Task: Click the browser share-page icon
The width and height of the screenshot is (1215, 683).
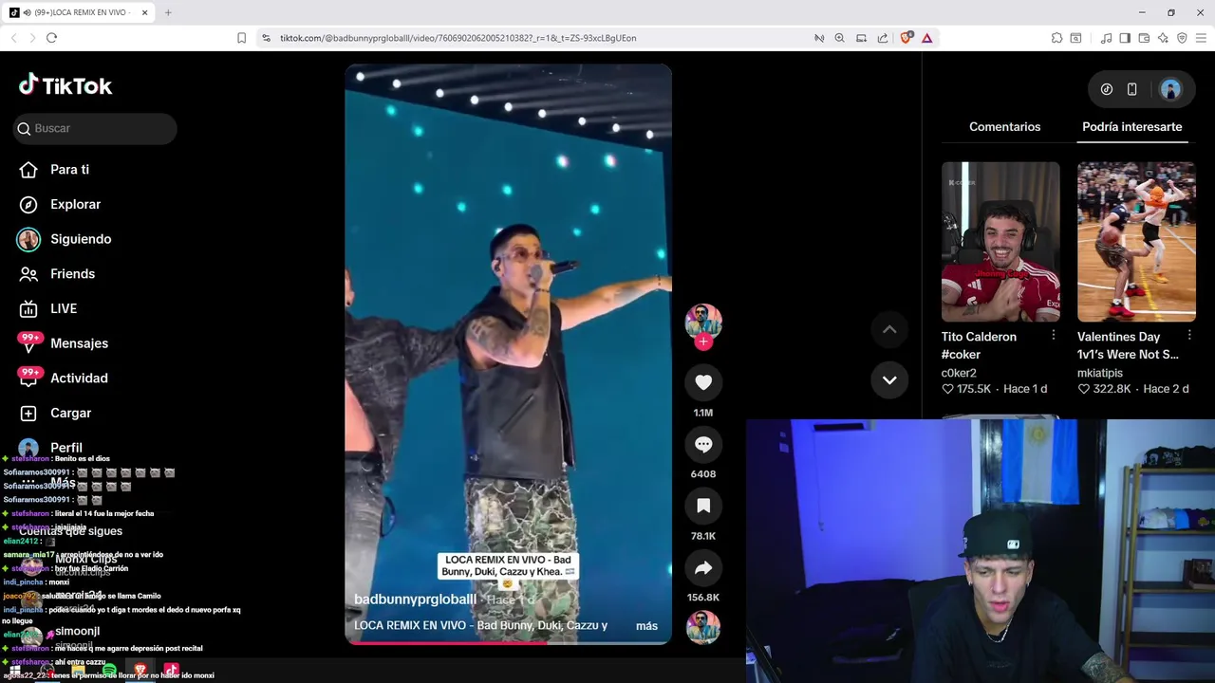Action: 883,38
